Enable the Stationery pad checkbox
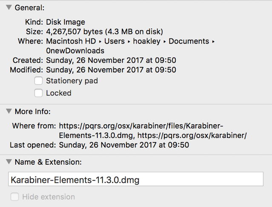The width and height of the screenshot is (272, 207). (x=39, y=81)
